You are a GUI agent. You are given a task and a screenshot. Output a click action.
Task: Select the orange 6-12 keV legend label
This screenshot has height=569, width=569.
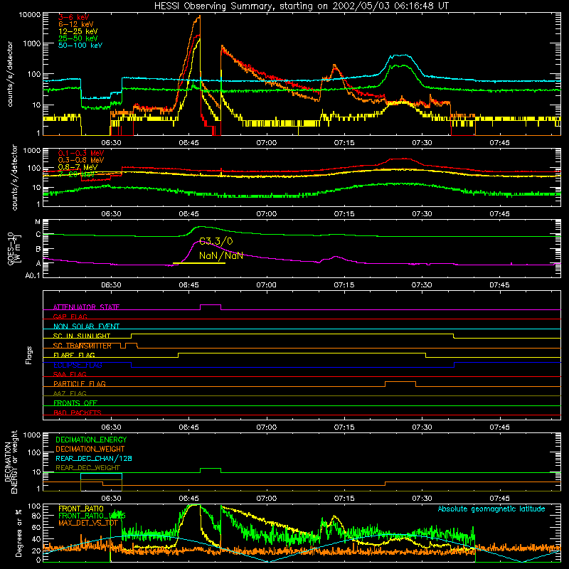click(x=76, y=24)
